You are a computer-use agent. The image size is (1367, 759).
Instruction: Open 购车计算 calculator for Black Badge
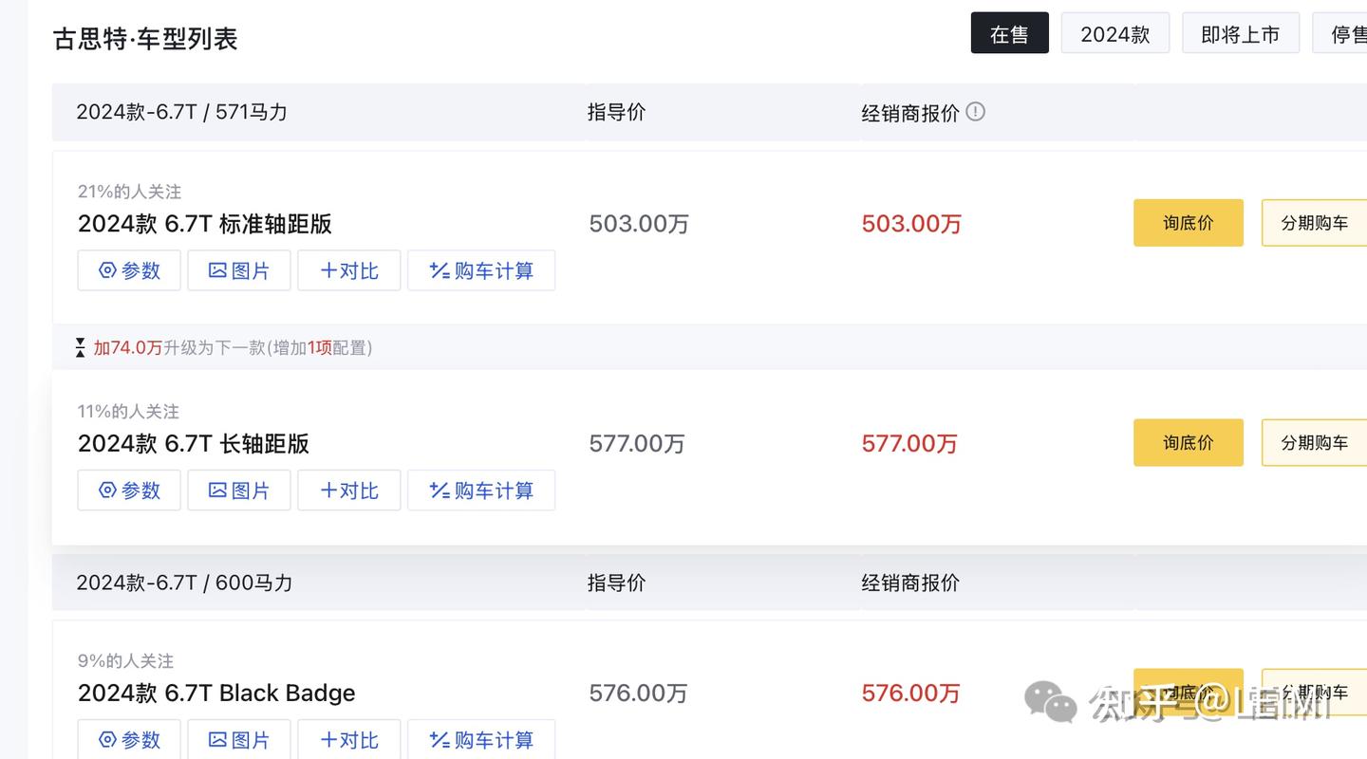pos(481,739)
